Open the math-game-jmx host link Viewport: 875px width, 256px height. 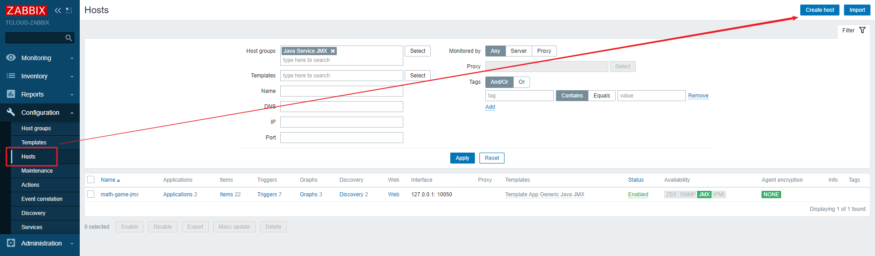[119, 195]
